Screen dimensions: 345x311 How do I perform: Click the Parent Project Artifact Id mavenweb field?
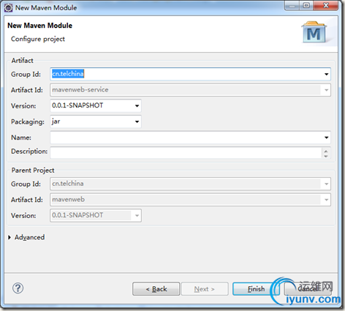pos(190,200)
